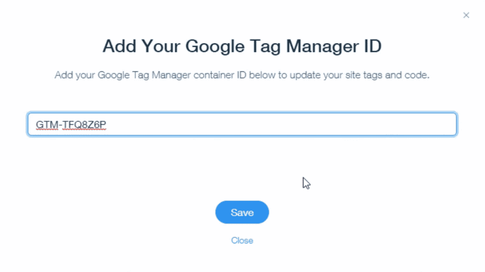Cancel using the blue Close text link
The width and height of the screenshot is (485, 272).
pyautogui.click(x=242, y=240)
